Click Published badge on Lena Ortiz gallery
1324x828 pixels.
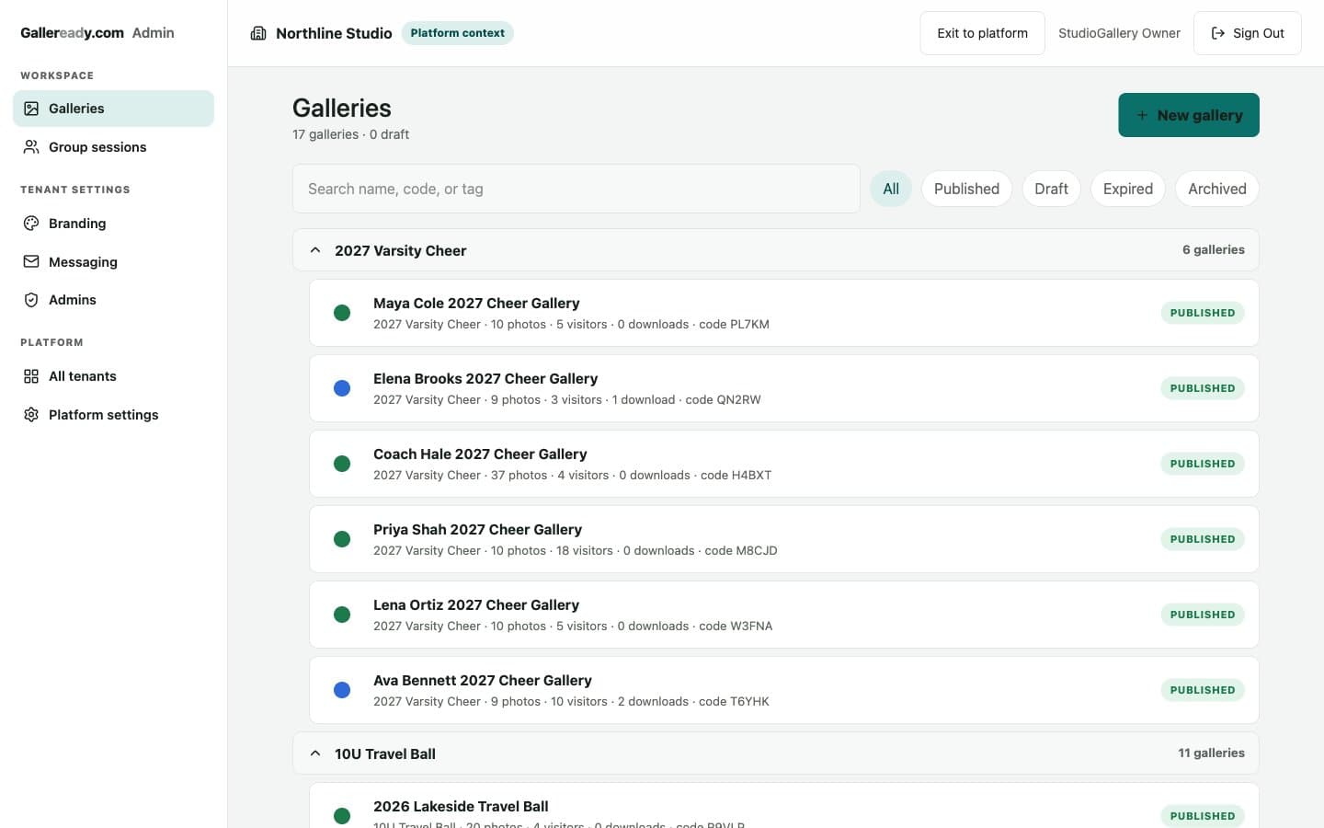1203,615
